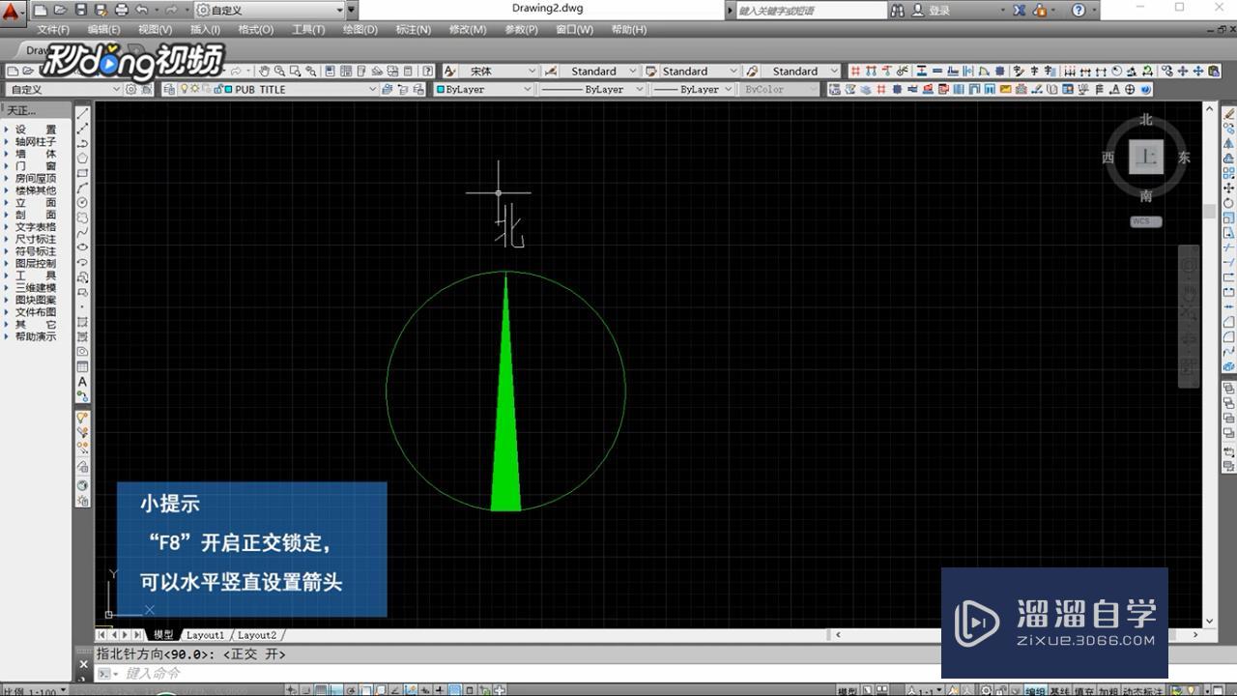Open the 修改(M) menu

pyautogui.click(x=468, y=30)
